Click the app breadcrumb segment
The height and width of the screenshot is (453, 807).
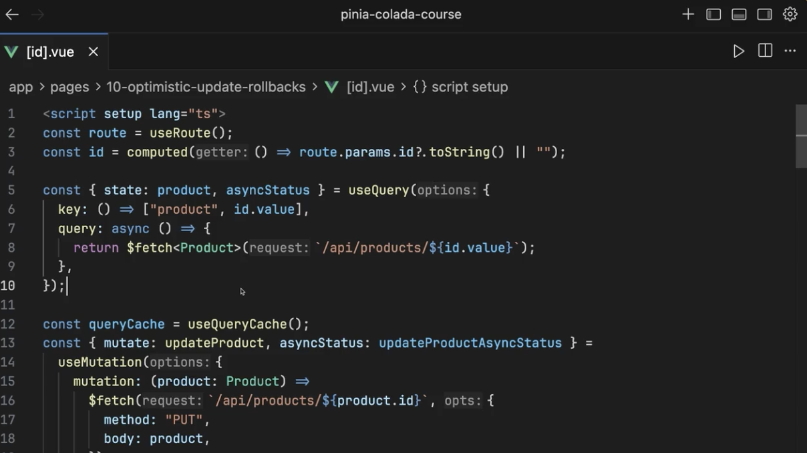click(x=21, y=87)
